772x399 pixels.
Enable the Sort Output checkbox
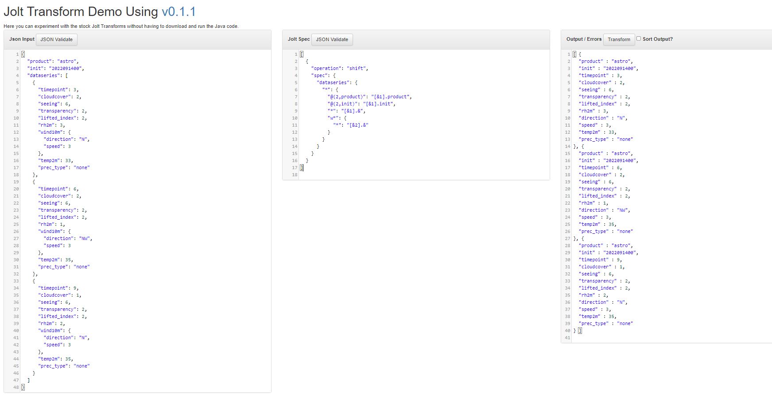click(639, 39)
